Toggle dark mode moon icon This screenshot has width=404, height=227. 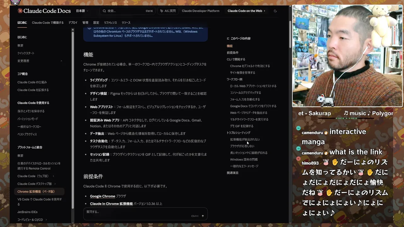click(x=275, y=11)
